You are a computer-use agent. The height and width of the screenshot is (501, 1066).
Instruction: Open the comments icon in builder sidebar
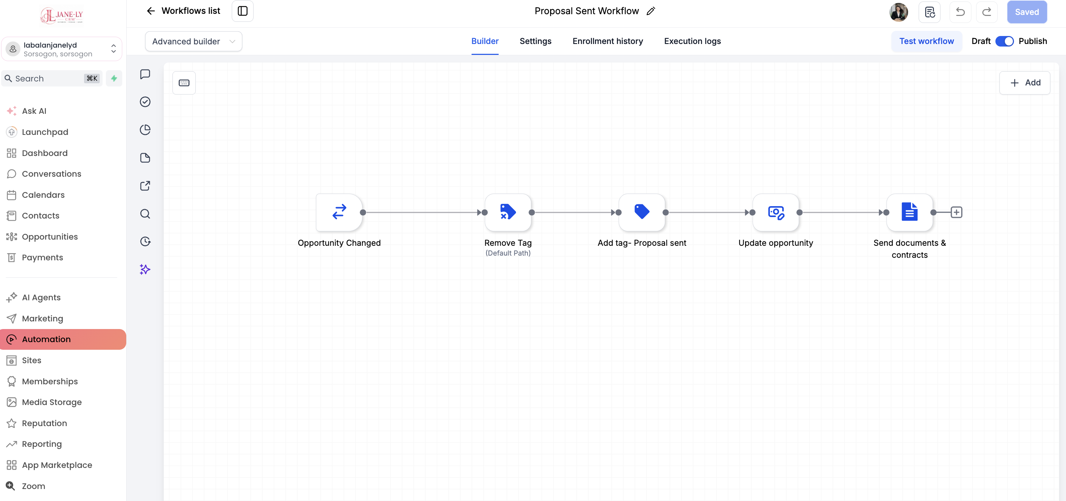click(145, 74)
